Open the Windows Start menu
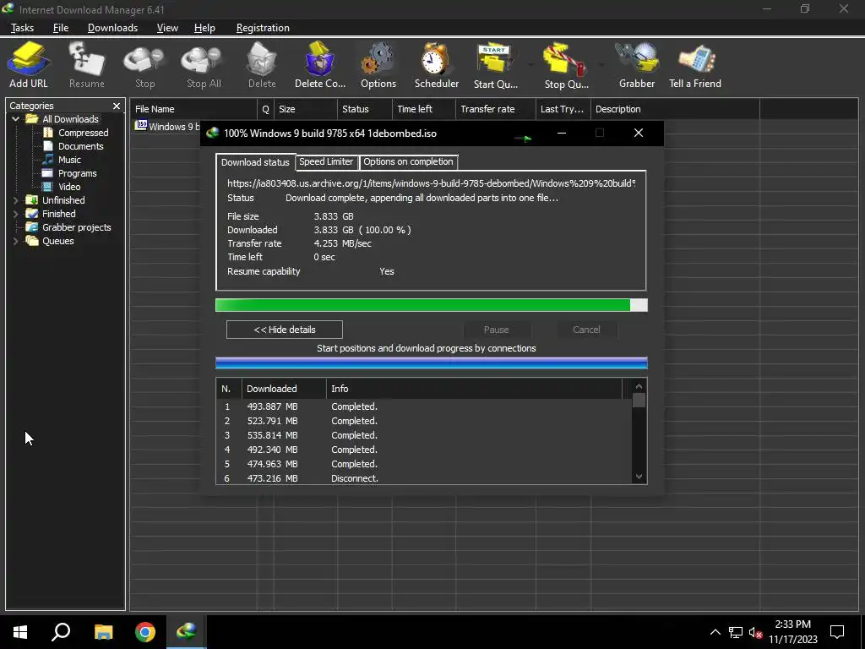The width and height of the screenshot is (865, 649). click(x=20, y=632)
